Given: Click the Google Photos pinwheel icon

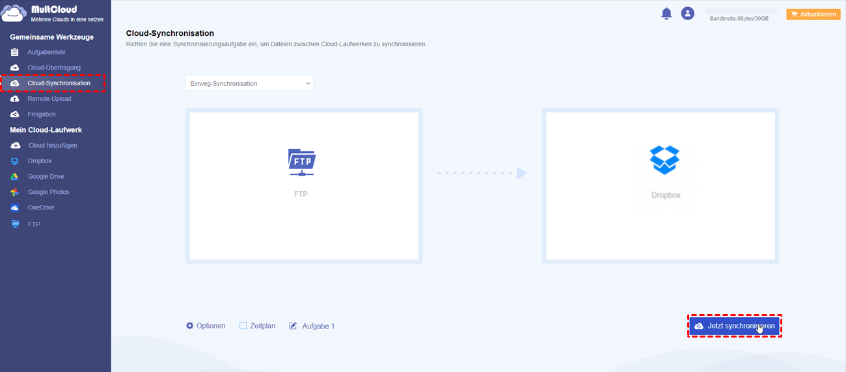Looking at the screenshot, I should [15, 193].
